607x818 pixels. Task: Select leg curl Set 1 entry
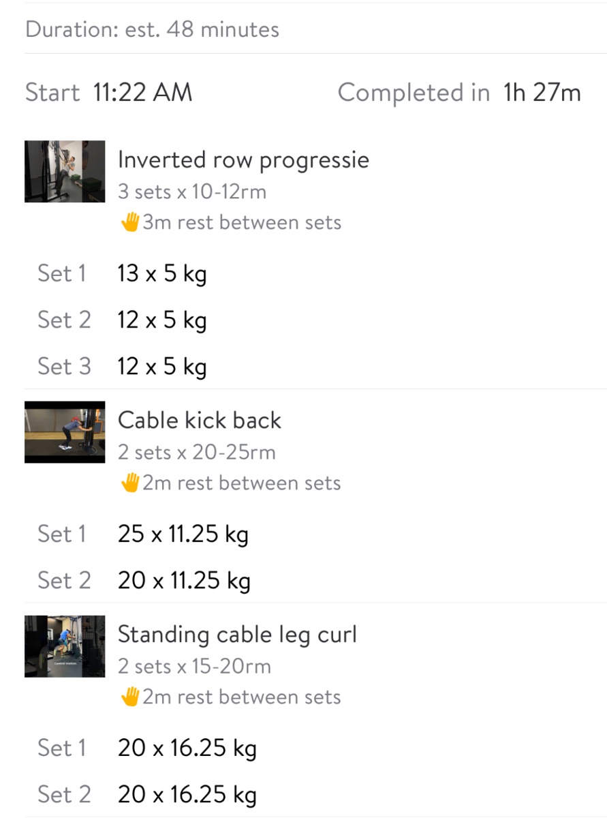(x=187, y=748)
